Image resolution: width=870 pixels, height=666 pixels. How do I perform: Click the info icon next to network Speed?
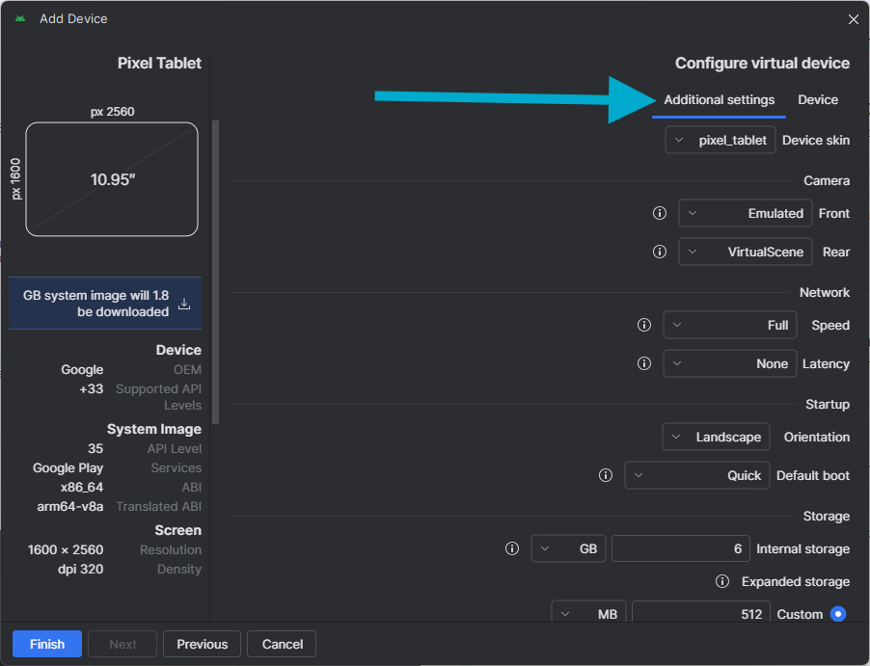coord(644,325)
